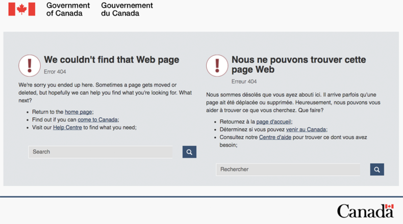The height and width of the screenshot is (224, 403).
Task: Click the "Error 404" label
Action: tap(55, 72)
